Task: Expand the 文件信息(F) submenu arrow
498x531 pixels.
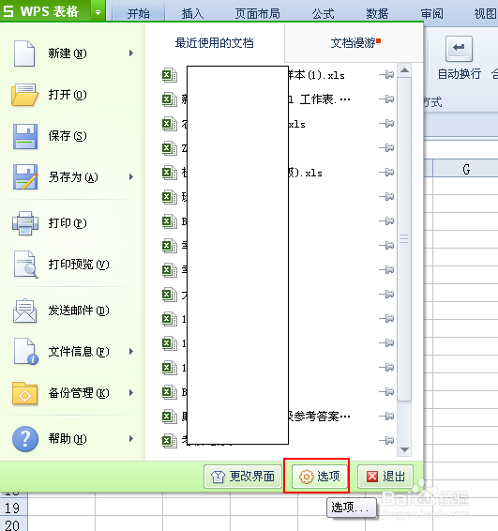Action: 131,352
